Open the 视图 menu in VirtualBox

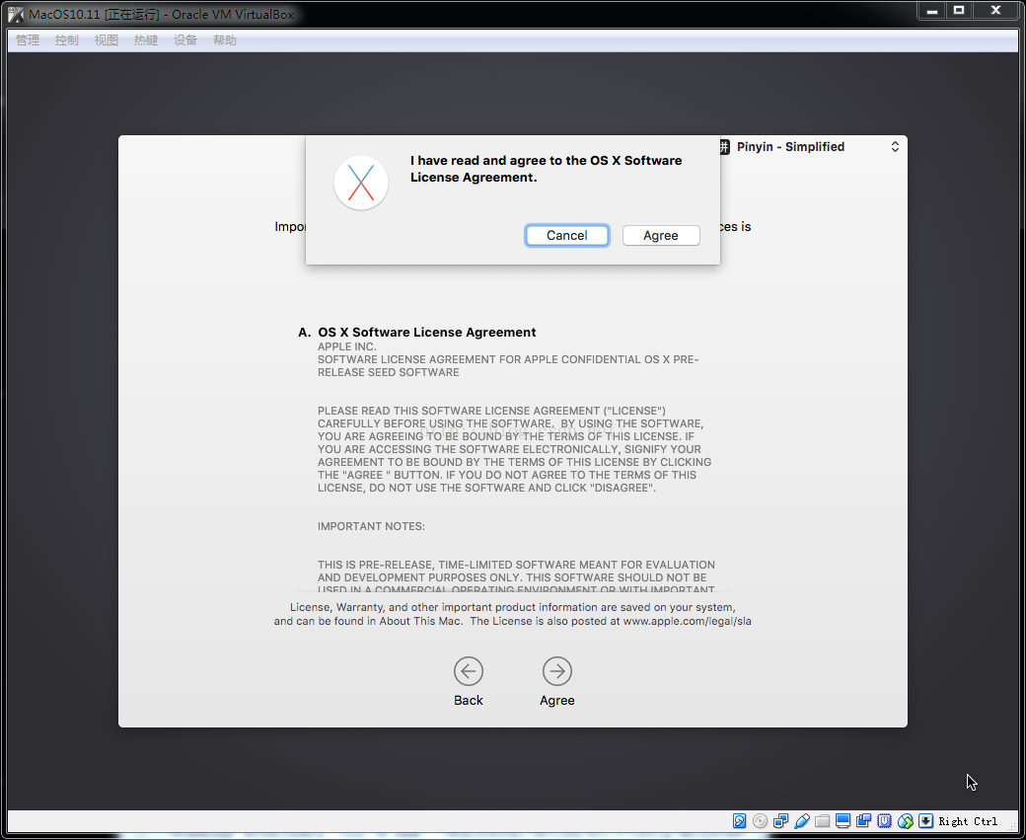[x=106, y=39]
